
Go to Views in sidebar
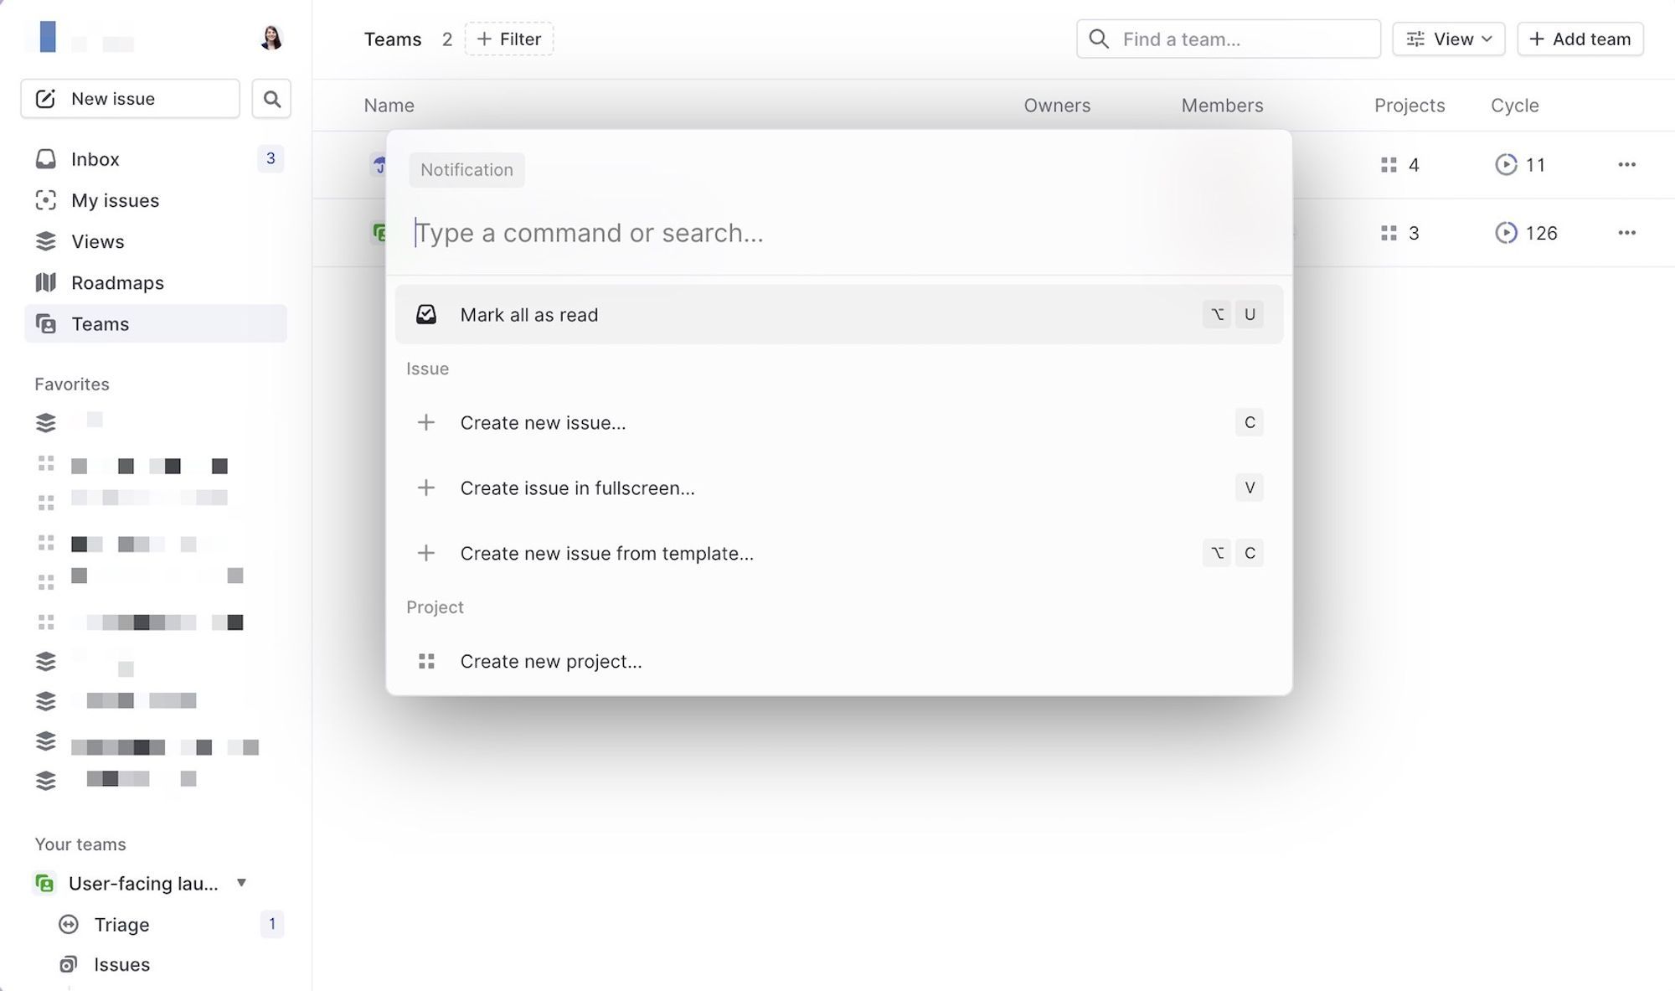coord(97,241)
